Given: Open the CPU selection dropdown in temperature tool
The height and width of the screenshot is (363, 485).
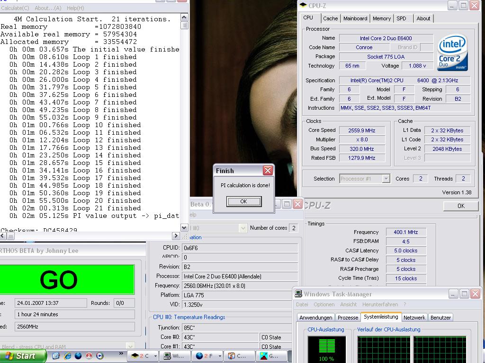Looking at the screenshot, I should [x=218, y=228].
